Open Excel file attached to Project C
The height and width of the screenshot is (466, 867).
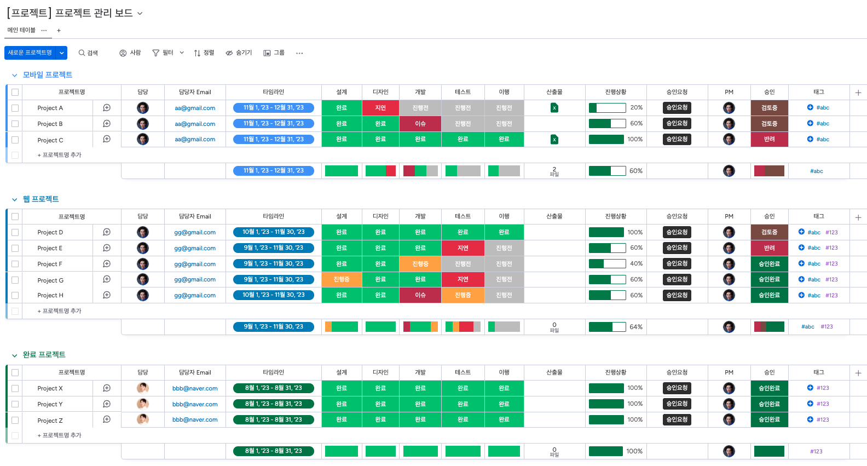[x=554, y=140]
